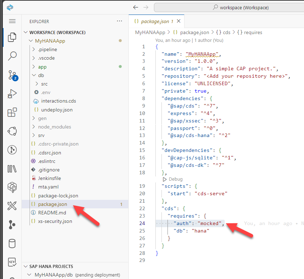Open Explorer more actions ellipsis
The width and height of the screenshot is (304, 279).
(x=119, y=21)
